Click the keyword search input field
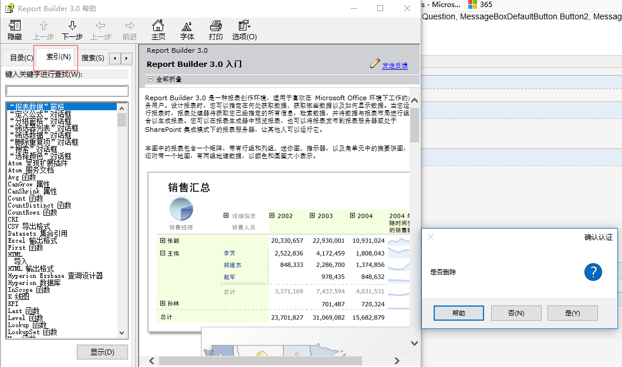Image resolution: width=622 pixels, height=367 pixels. click(x=67, y=91)
